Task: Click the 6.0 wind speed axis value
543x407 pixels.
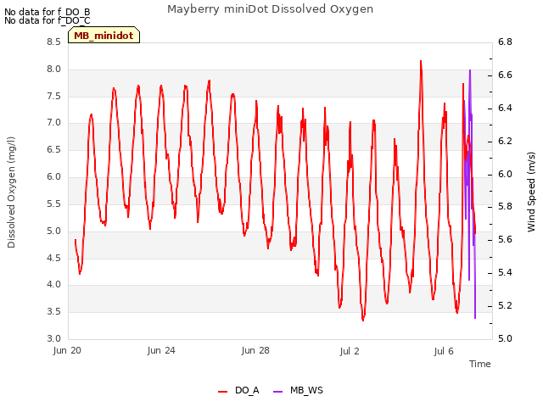Action: pos(505,174)
